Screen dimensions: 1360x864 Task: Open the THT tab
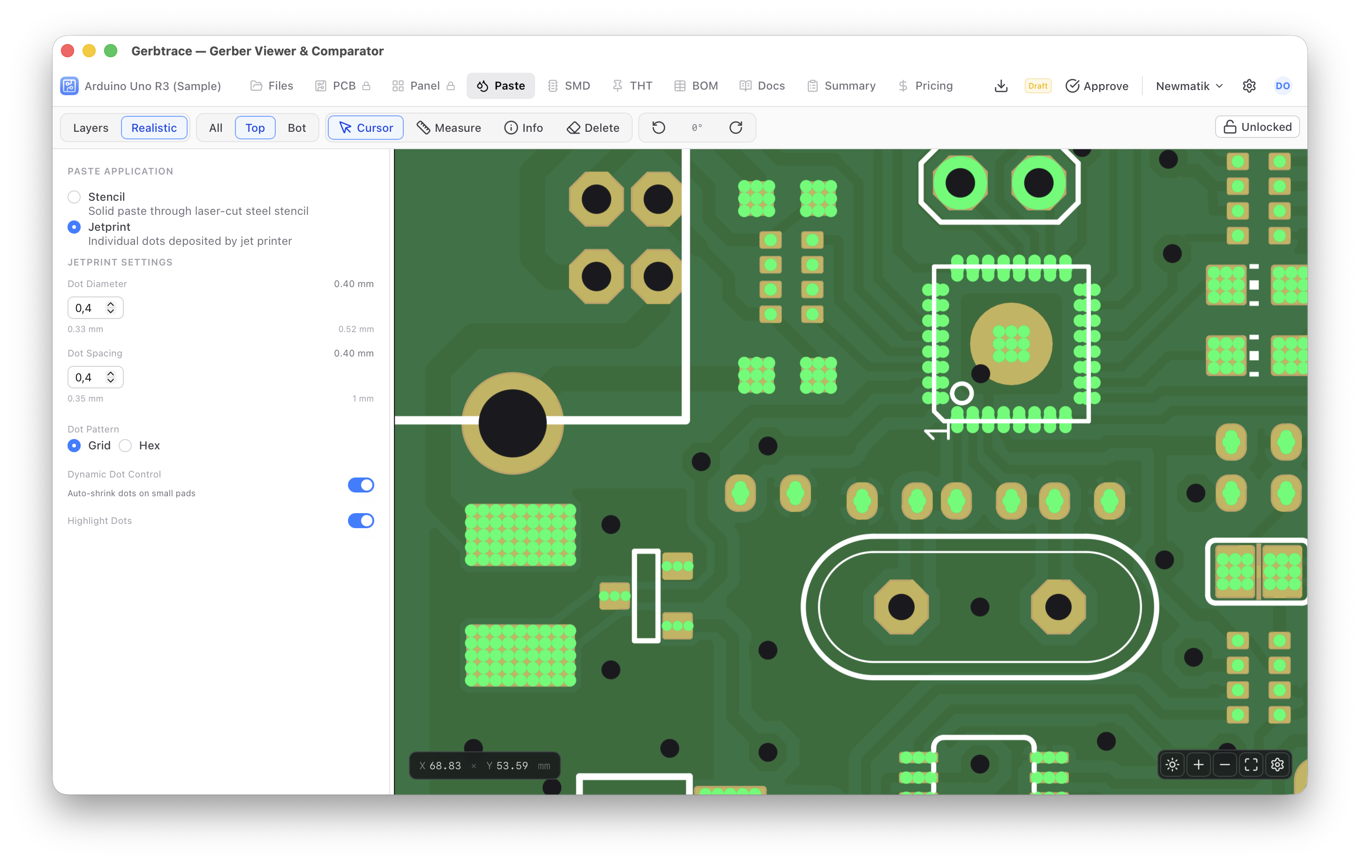(x=633, y=86)
